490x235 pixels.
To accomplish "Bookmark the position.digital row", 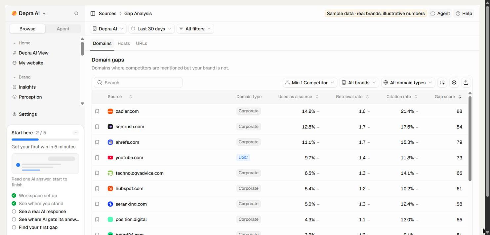I will pos(97,219).
